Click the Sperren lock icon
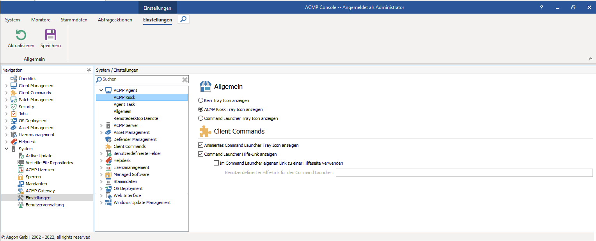 click(x=21, y=177)
